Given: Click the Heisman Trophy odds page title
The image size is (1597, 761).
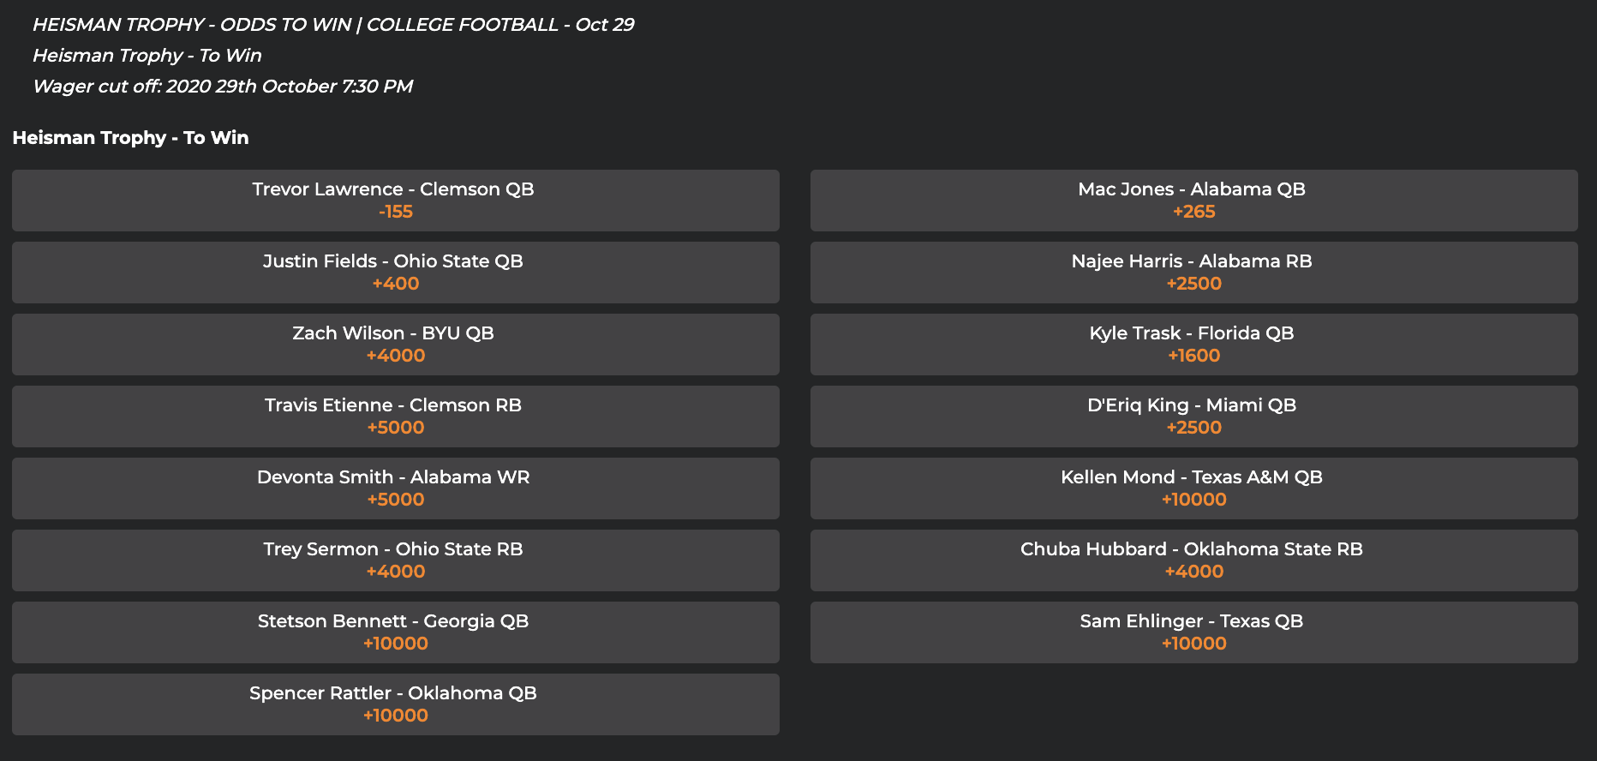Looking at the screenshot, I should pos(333,25).
